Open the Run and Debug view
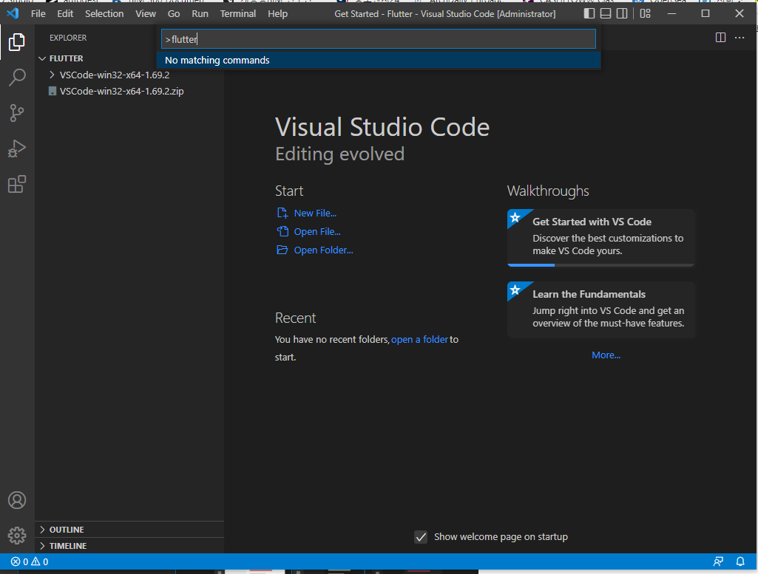The image size is (758, 574). click(17, 148)
